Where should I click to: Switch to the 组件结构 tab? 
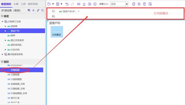(x=33, y=4)
